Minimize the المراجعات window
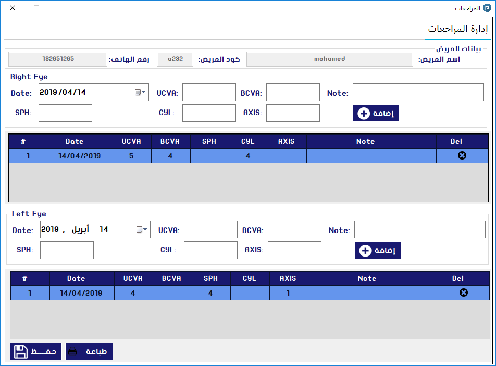Image resolution: width=496 pixels, height=366 pixels. (x=60, y=8)
